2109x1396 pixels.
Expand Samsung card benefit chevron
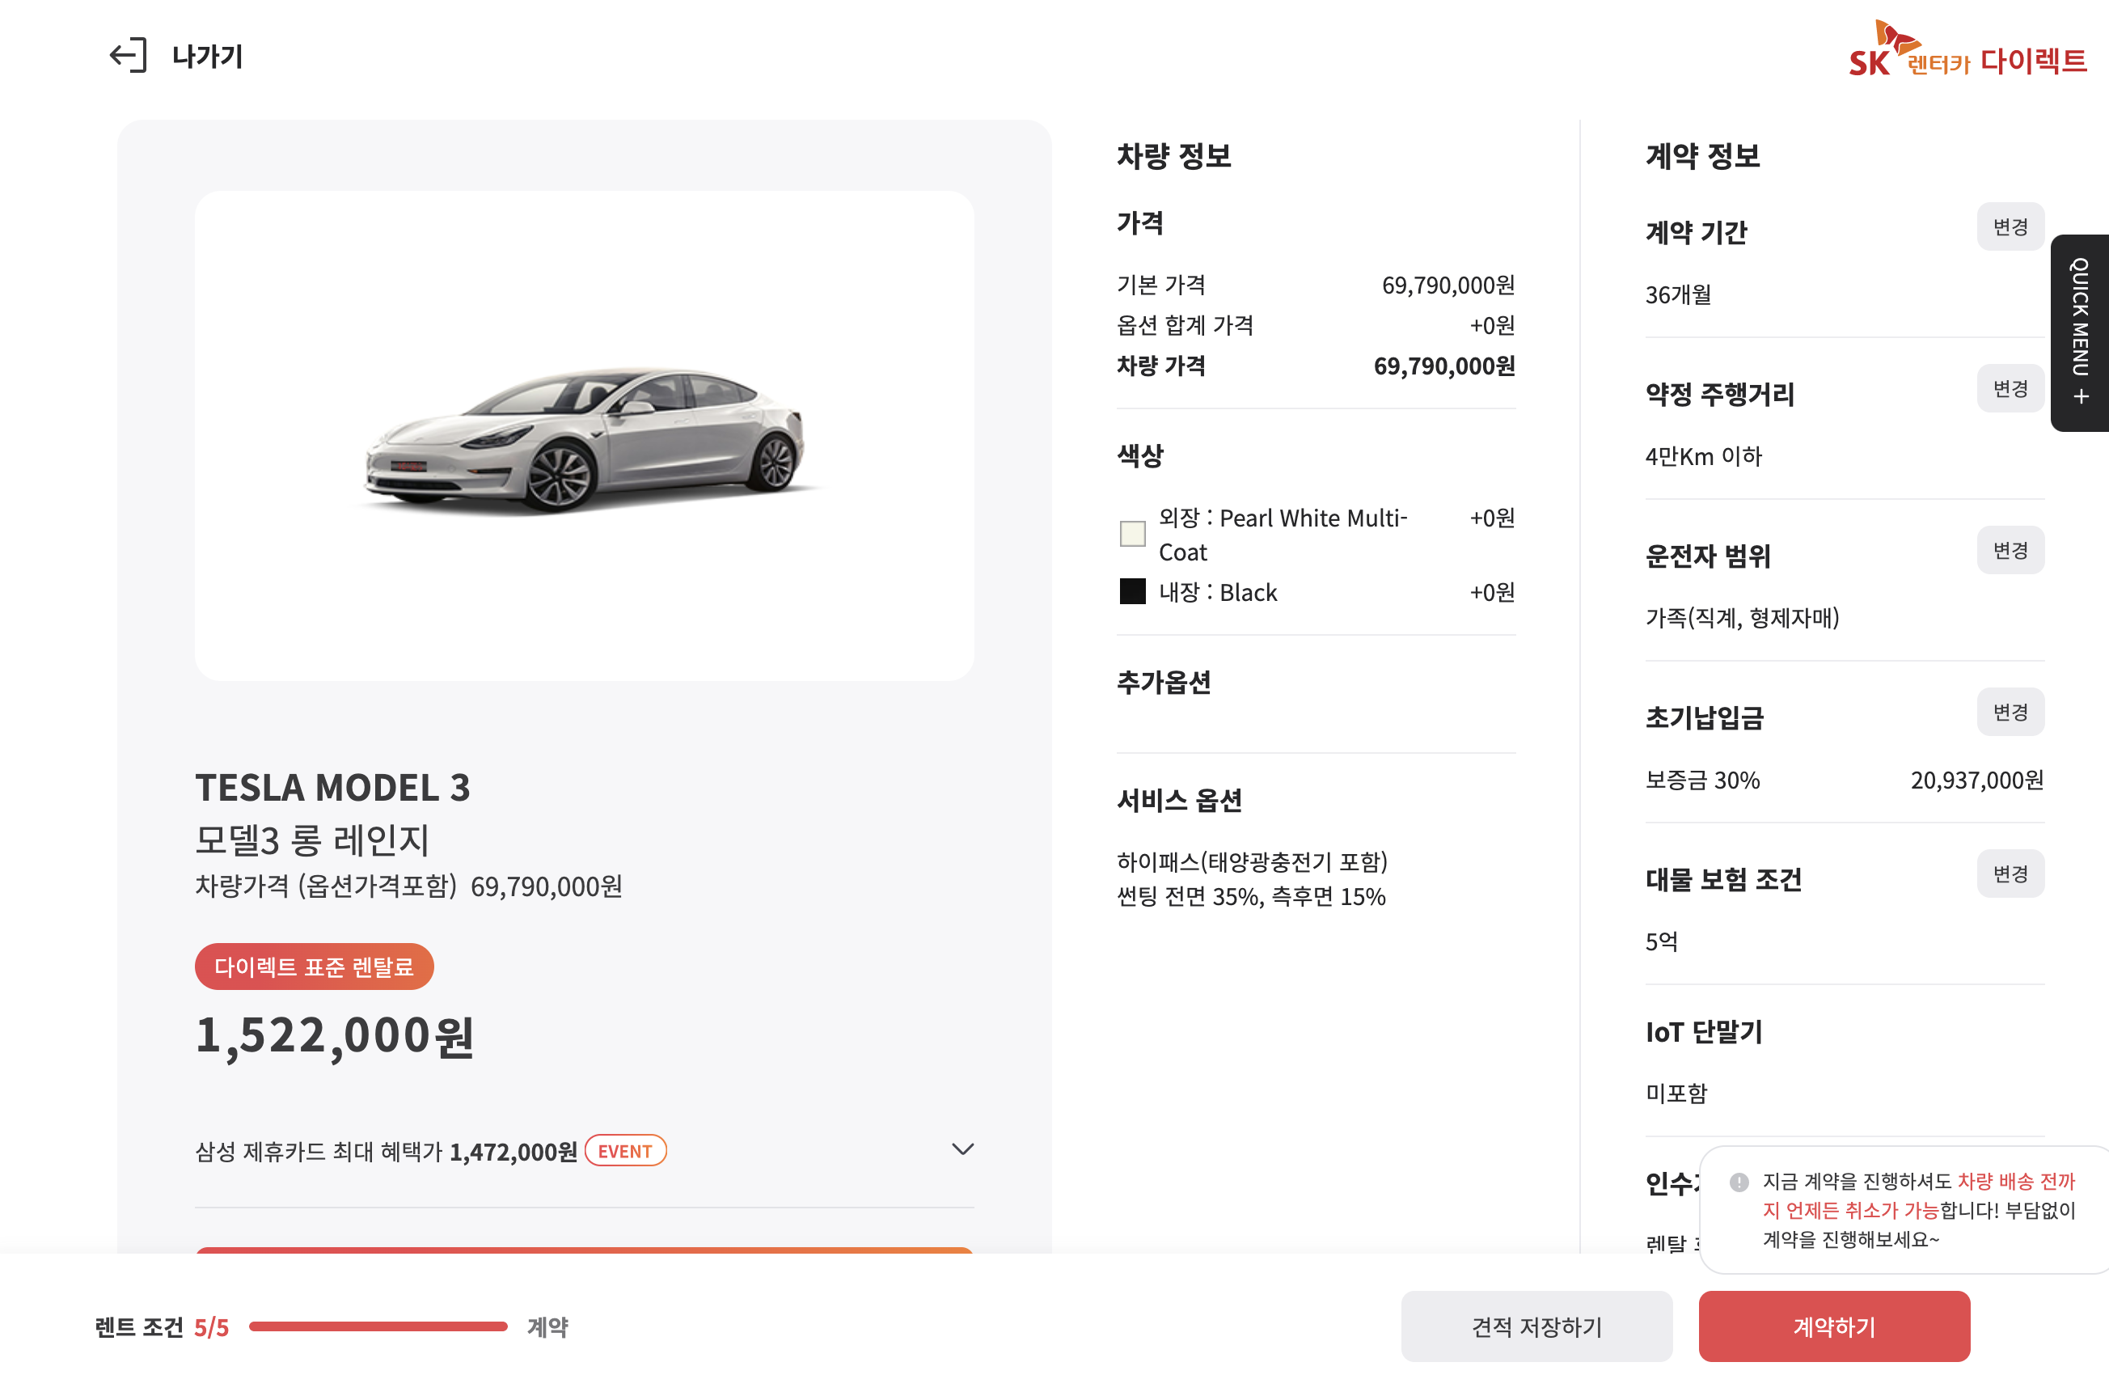click(962, 1149)
